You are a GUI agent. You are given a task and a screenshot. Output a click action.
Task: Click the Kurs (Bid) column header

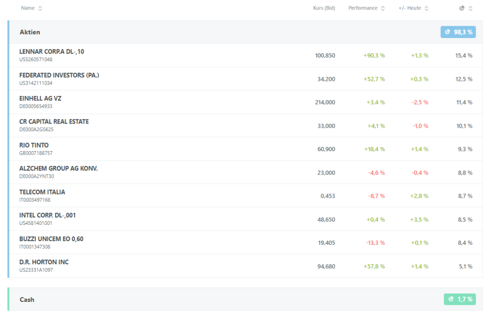pos(324,8)
